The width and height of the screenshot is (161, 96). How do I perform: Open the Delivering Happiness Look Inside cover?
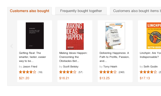(x=115, y=36)
